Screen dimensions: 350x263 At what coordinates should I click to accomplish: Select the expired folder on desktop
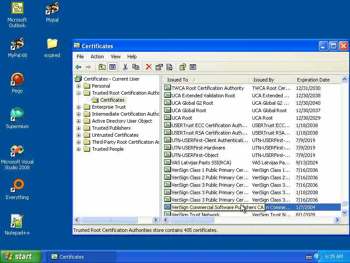52,48
